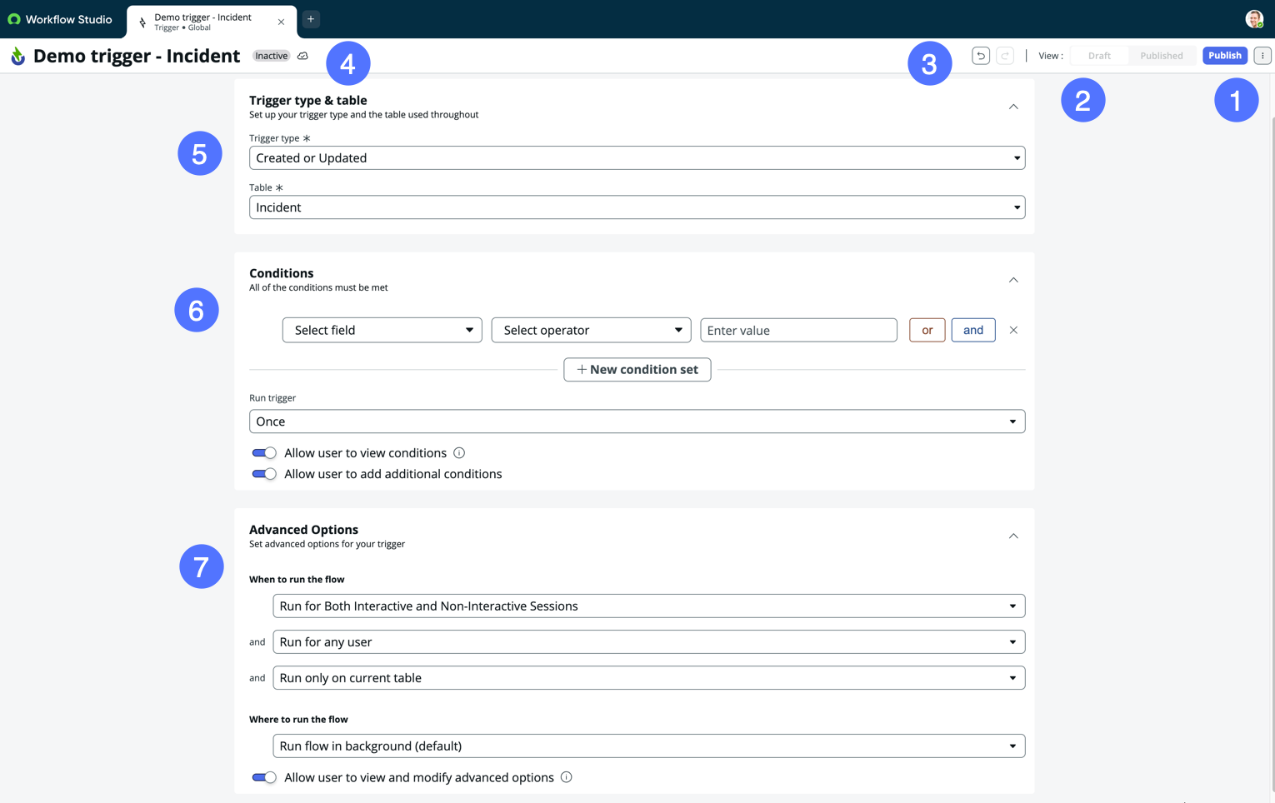
Task: Click the Workflow Studio logo icon
Action: [13, 19]
